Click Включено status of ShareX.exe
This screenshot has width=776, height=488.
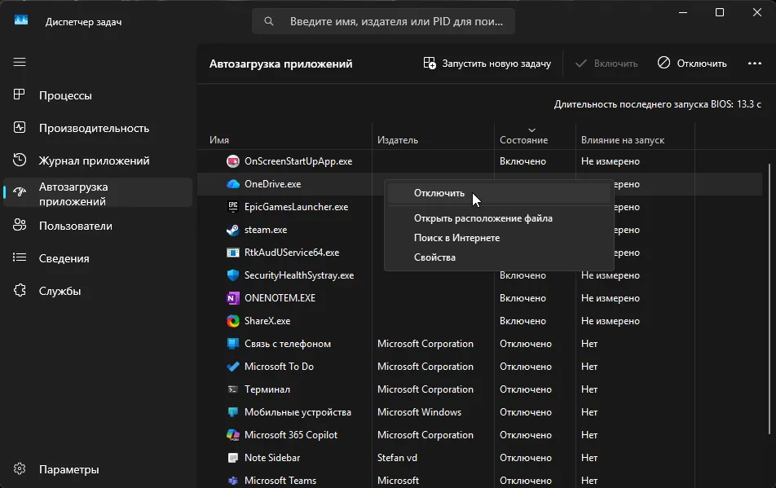coord(522,321)
